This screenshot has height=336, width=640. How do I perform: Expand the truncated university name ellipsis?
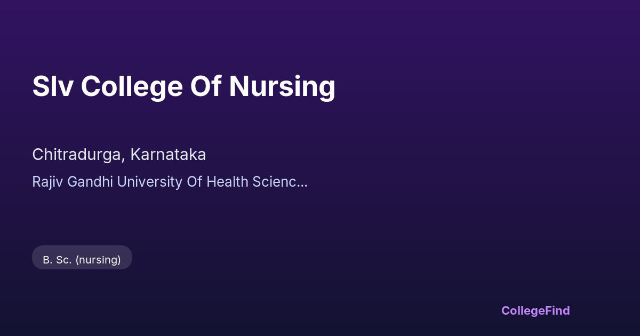coord(302,182)
